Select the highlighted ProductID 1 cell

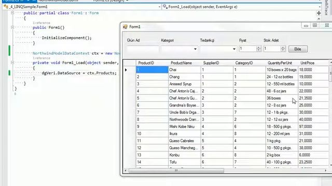[x=152, y=70]
